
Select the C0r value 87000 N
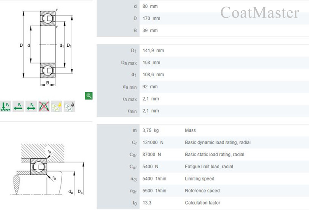152,155
